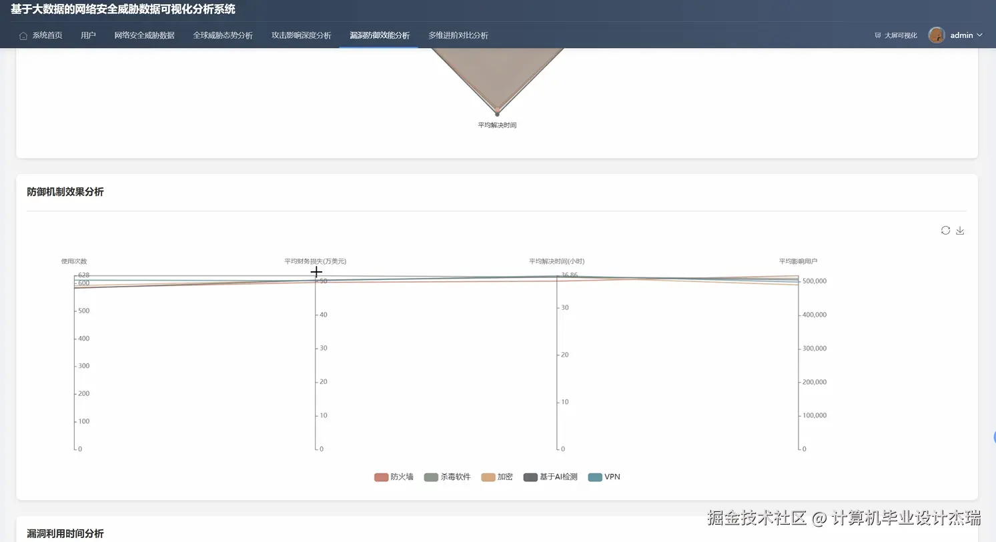Toggle 防火墙 legend swatch
The height and width of the screenshot is (542, 996).
point(381,477)
